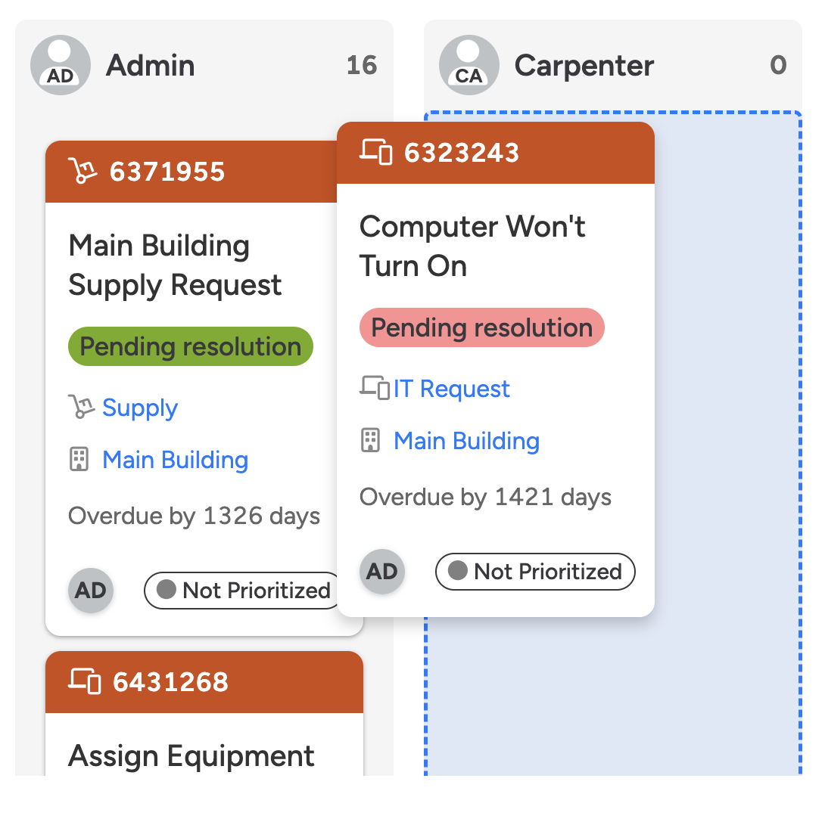The height and width of the screenshot is (825, 825).
Task: Click the device icon on ticket 6431268 header
Action: tap(85, 681)
